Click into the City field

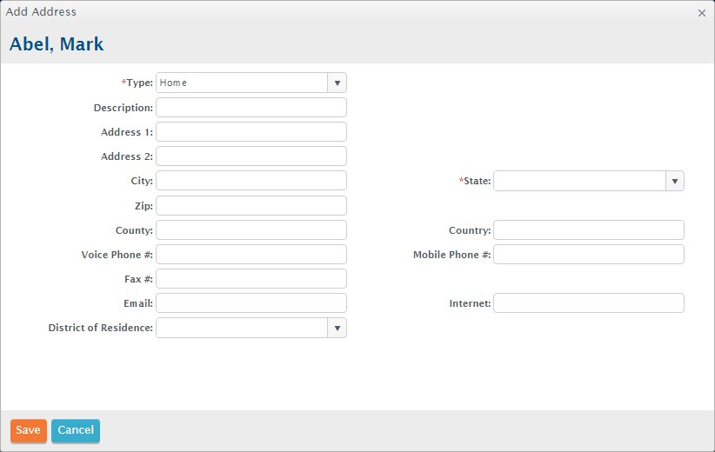point(251,181)
